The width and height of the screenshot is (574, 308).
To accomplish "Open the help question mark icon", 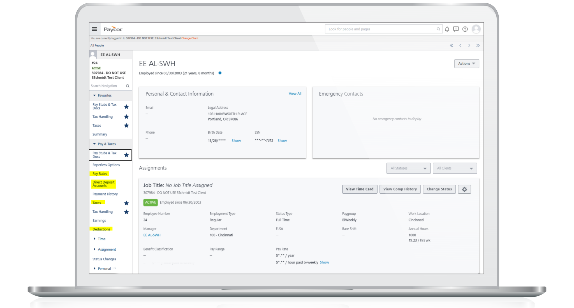I will pos(465,29).
